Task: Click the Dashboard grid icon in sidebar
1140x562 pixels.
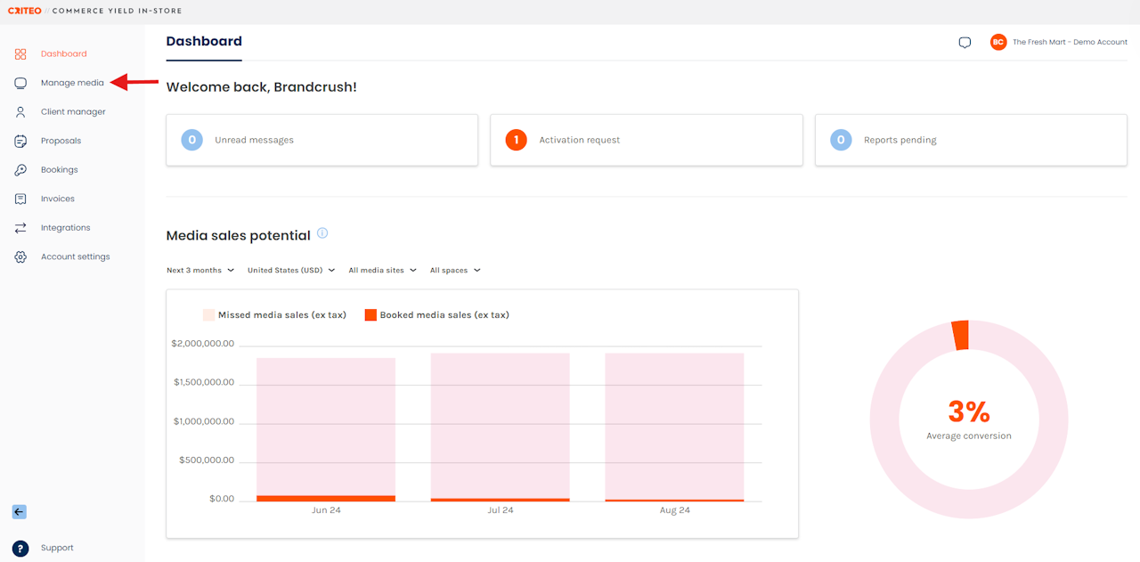Action: [x=20, y=54]
